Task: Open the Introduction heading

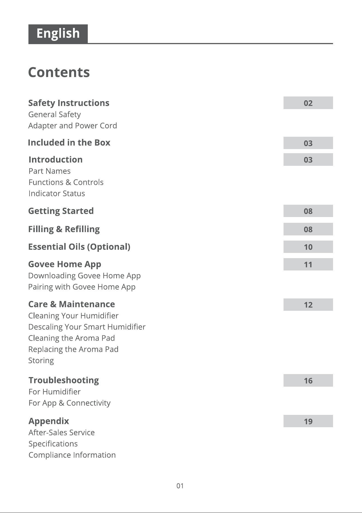Action: 56,160
